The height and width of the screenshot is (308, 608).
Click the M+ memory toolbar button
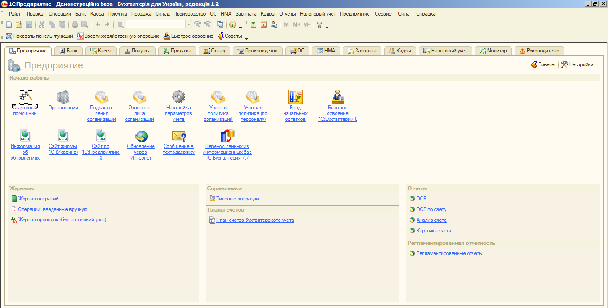click(297, 24)
